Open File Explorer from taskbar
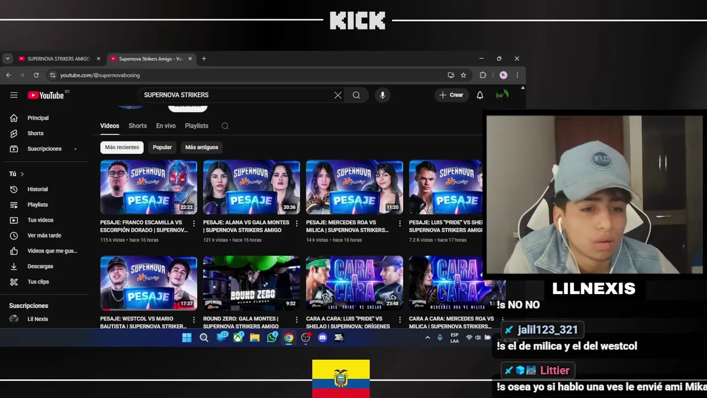707x398 pixels. click(255, 338)
